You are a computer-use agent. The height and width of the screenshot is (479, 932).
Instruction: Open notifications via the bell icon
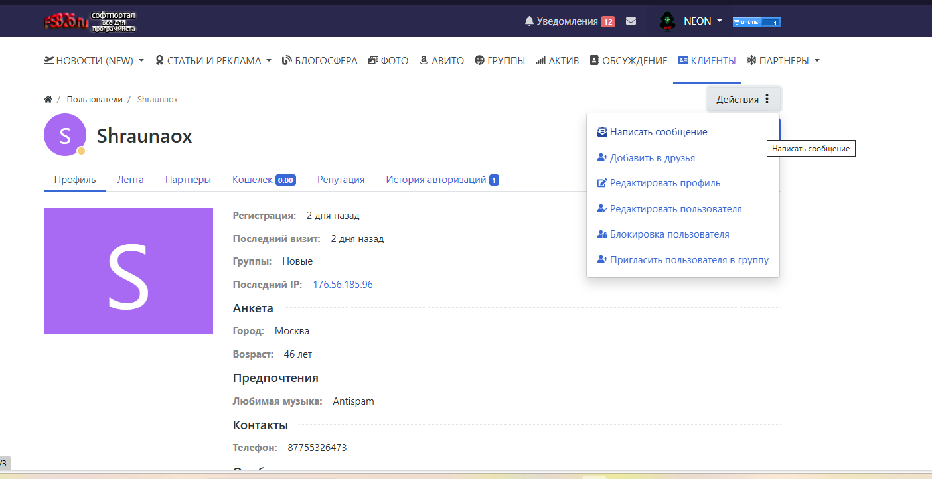pos(529,21)
